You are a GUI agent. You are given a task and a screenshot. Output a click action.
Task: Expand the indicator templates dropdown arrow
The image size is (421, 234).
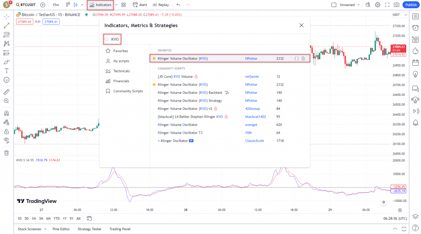coord(116,5)
